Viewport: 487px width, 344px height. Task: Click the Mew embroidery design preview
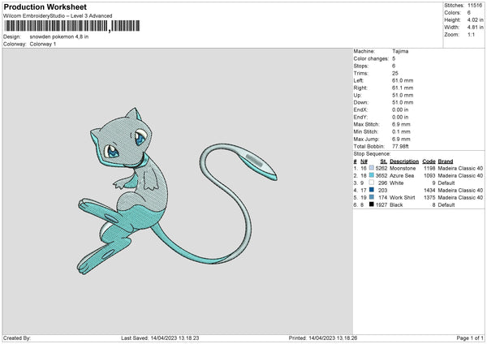[177, 191]
